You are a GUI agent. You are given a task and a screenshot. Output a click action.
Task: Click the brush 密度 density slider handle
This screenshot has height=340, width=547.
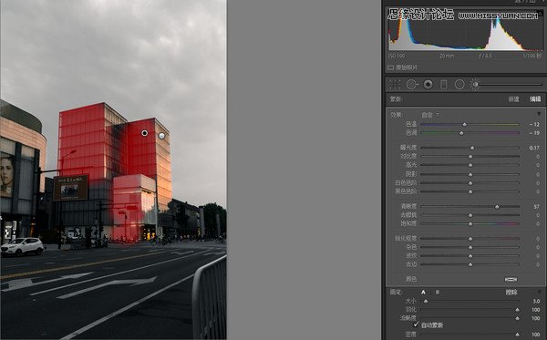[x=517, y=335]
